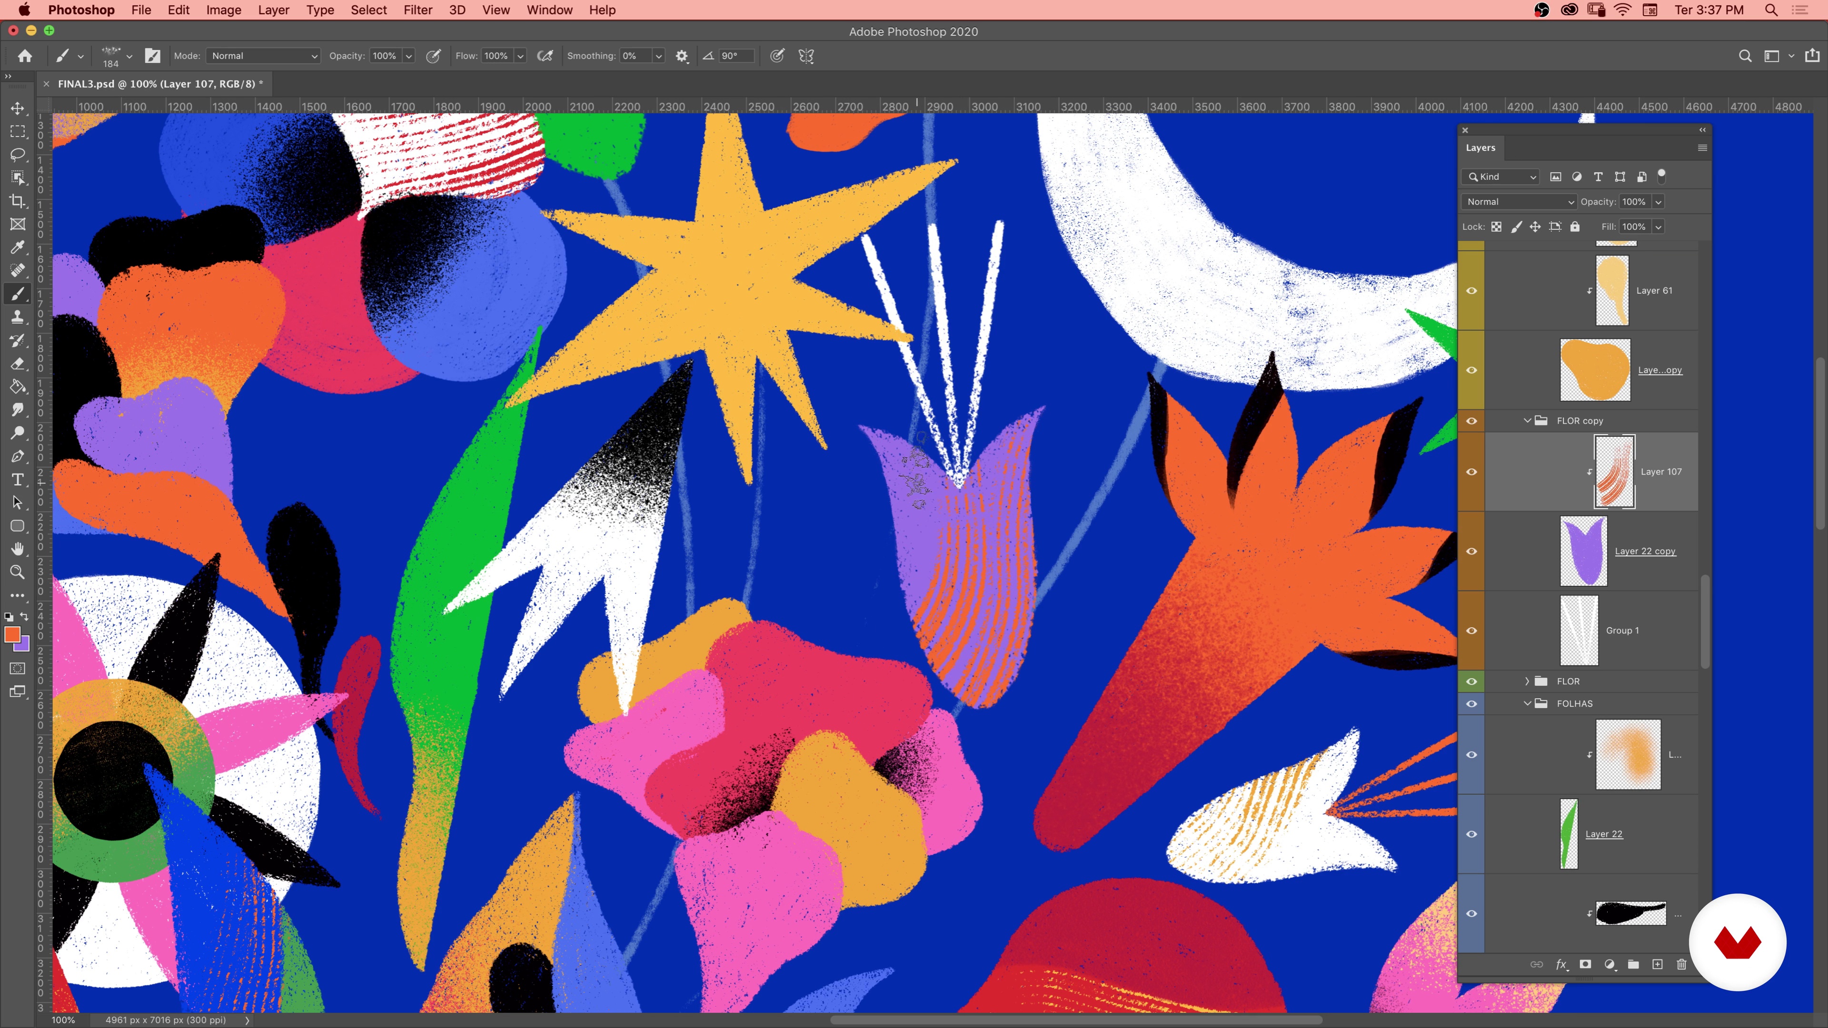The width and height of the screenshot is (1828, 1028).
Task: Open the brush settings panel icon
Action: (152, 56)
